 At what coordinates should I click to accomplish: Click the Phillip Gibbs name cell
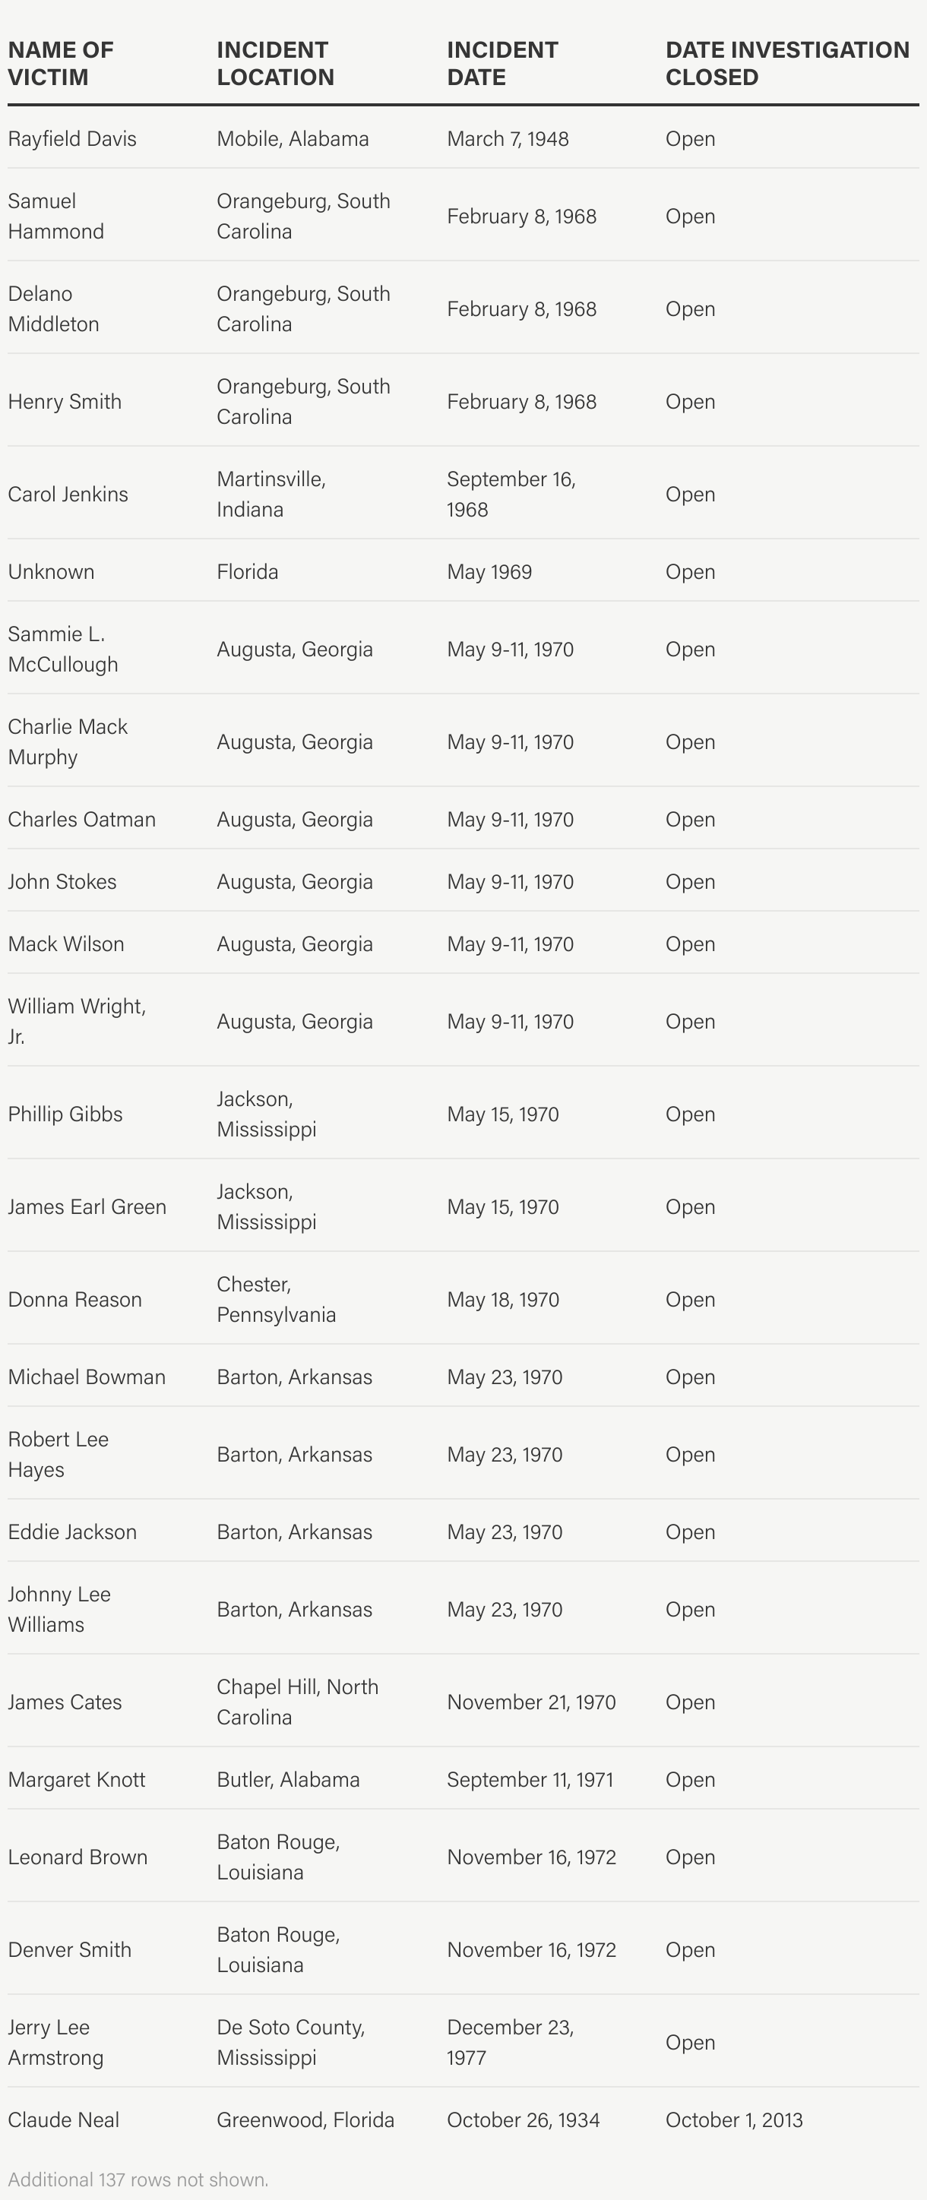65,1114
